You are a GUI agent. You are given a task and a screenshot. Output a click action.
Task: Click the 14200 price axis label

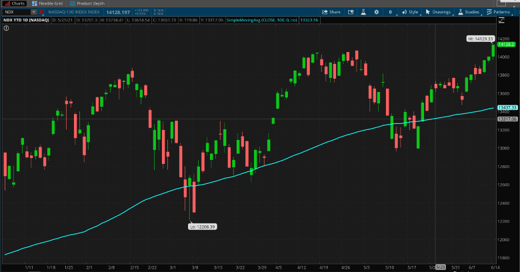[x=503, y=39]
